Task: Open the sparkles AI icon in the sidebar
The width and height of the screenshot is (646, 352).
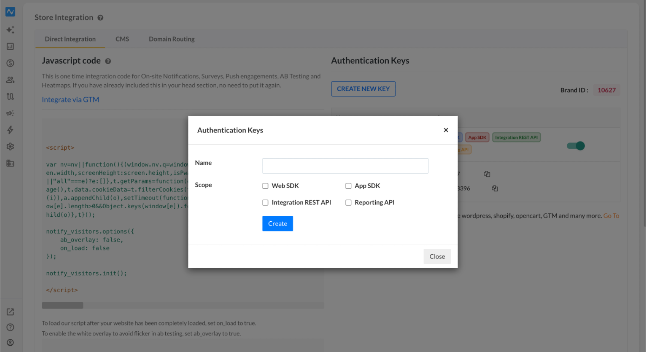Action: click(10, 30)
